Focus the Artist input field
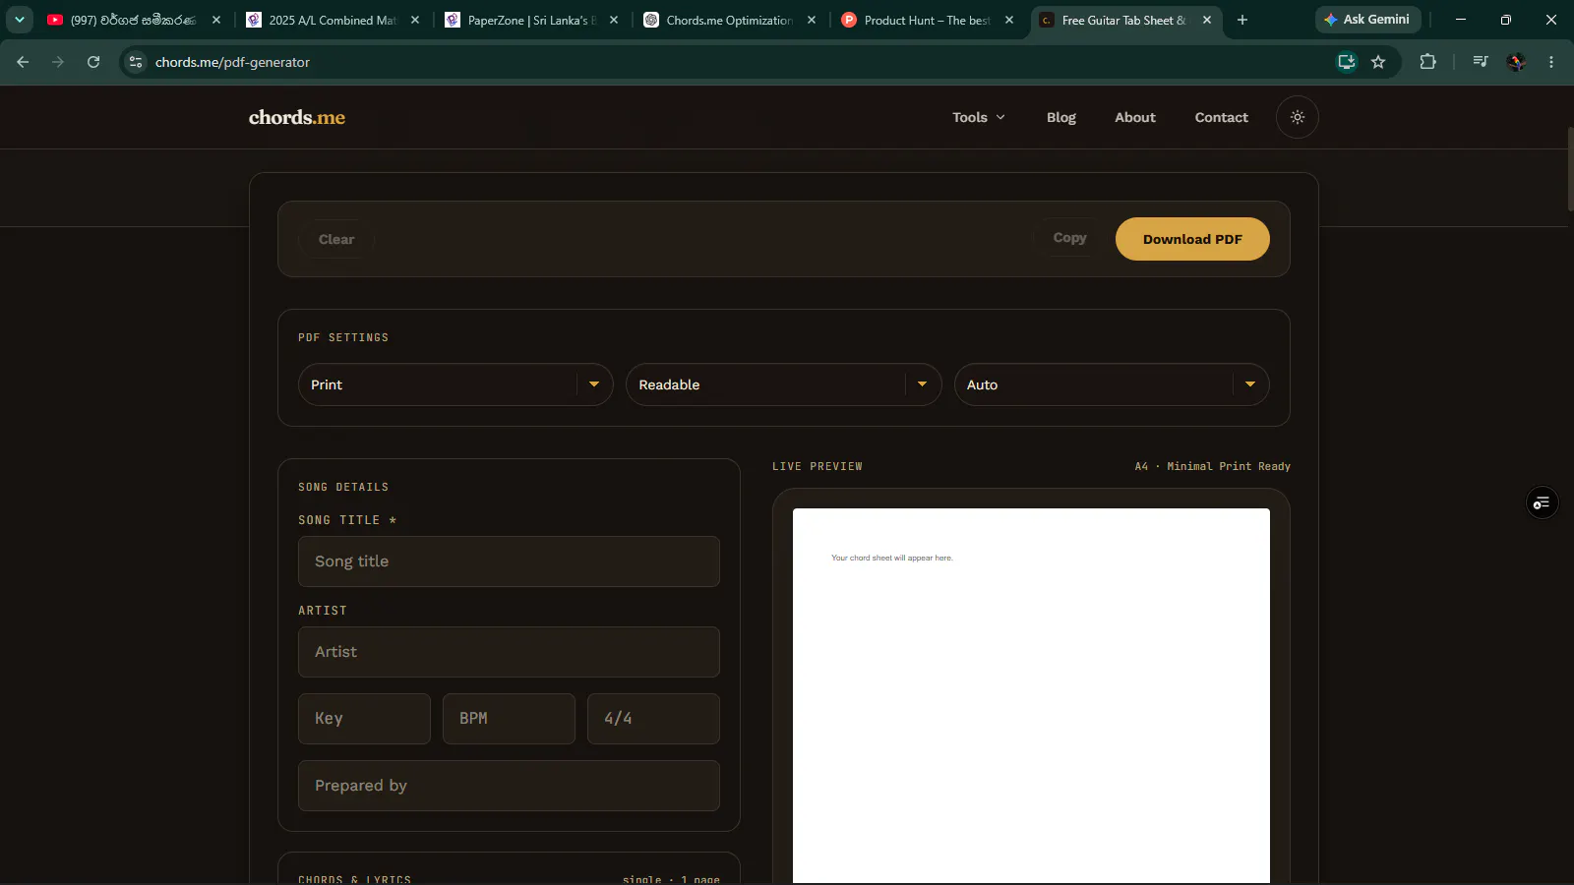The height and width of the screenshot is (885, 1574). click(x=509, y=652)
